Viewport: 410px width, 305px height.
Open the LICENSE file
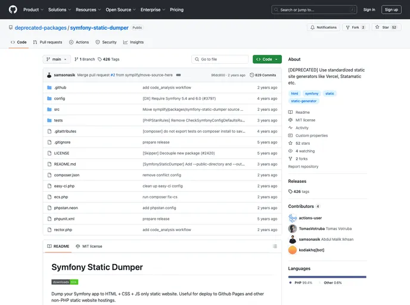62,154
